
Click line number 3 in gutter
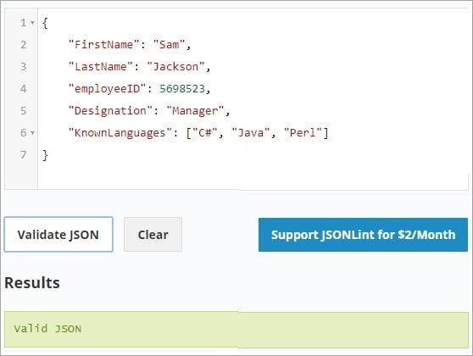24,67
